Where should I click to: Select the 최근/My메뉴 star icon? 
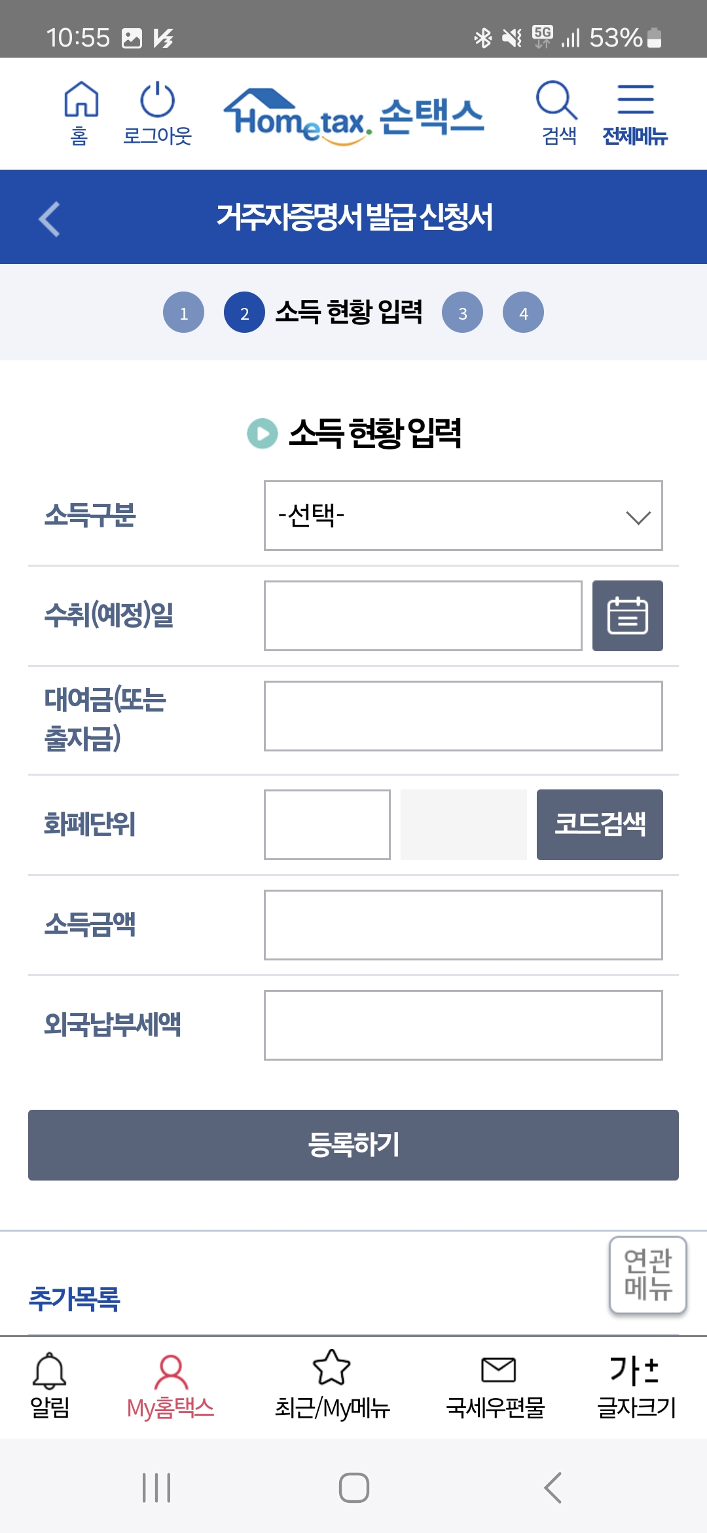(331, 1375)
